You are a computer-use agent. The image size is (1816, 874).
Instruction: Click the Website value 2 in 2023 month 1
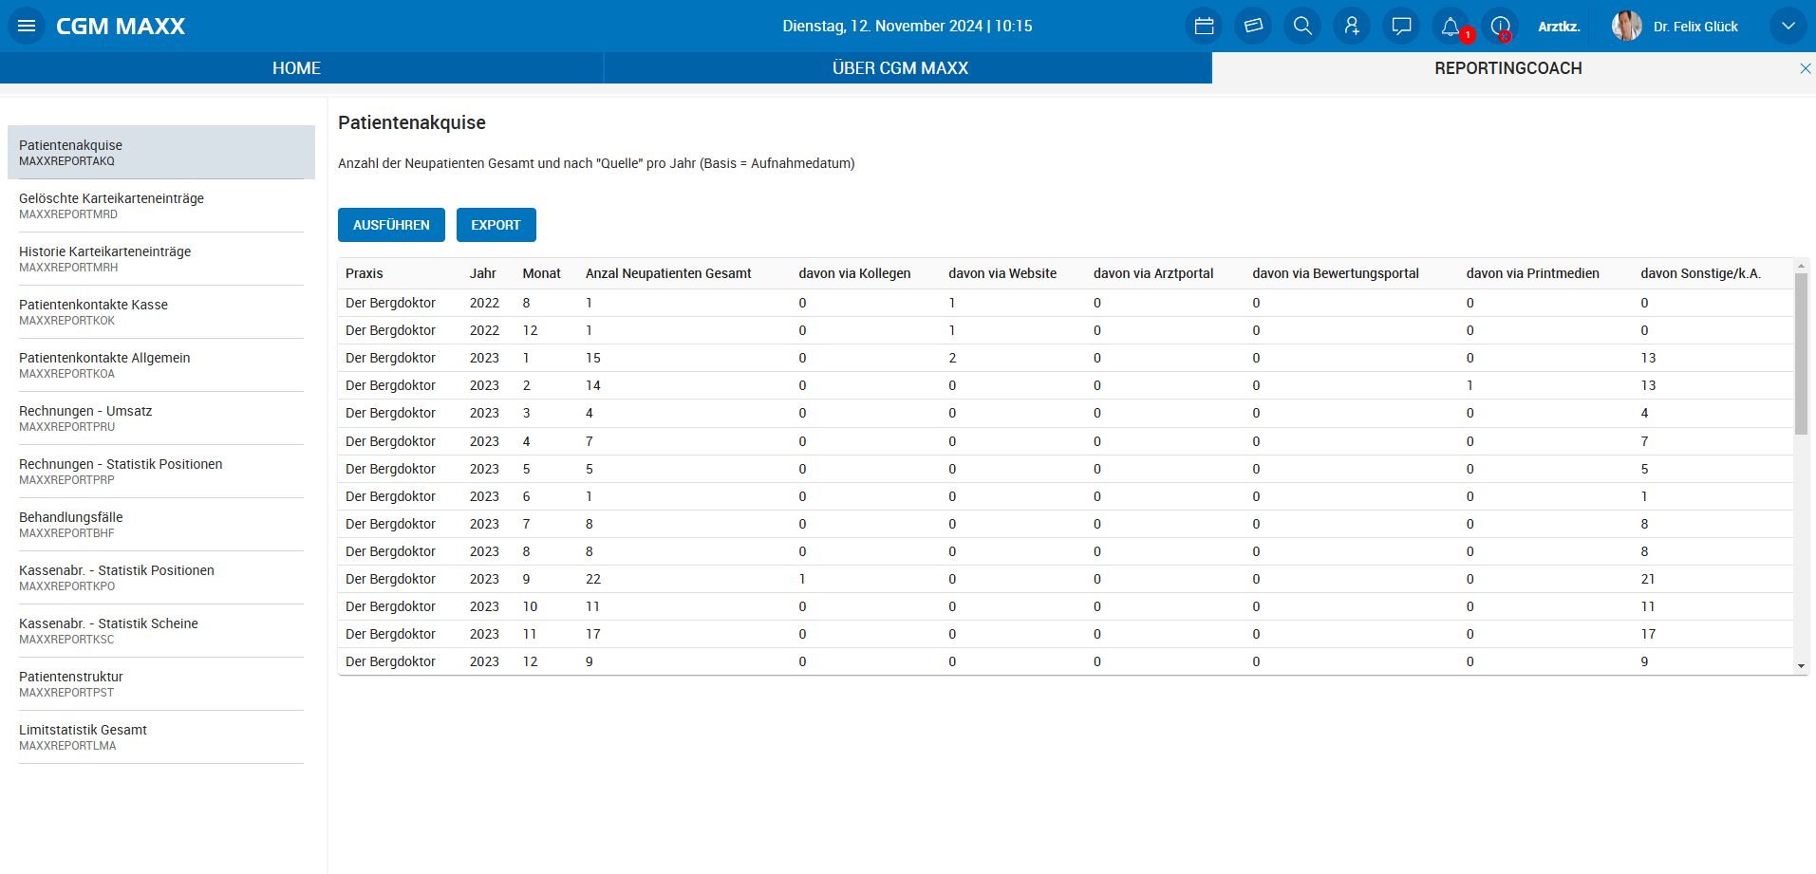(x=952, y=358)
